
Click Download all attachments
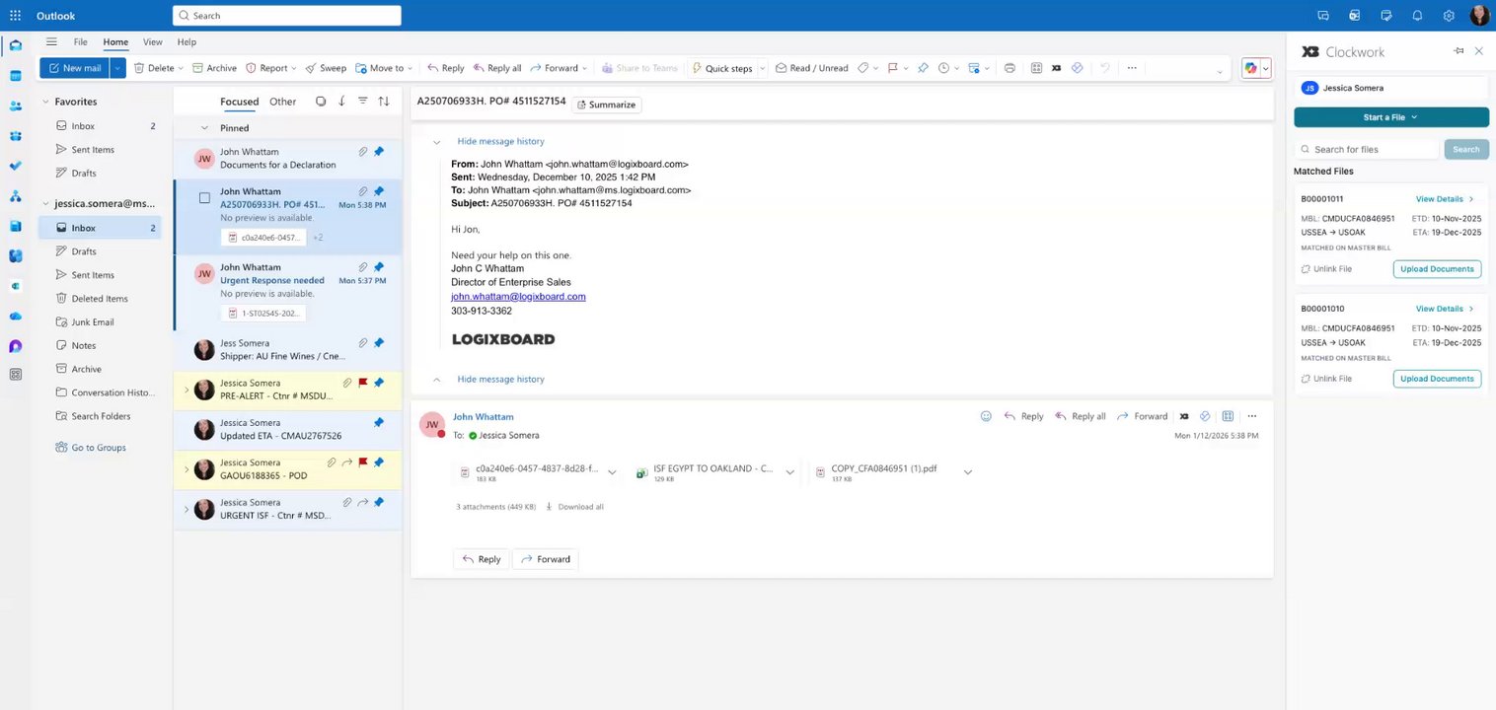(574, 507)
